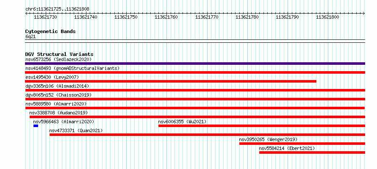Open dgv8065n152 (Chaisson2019) label

(58, 95)
